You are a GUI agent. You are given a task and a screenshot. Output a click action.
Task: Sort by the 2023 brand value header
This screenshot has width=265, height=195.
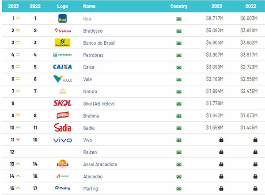[x=217, y=6]
